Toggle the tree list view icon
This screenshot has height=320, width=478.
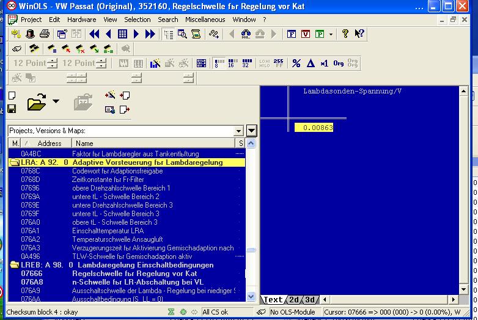[168, 34]
